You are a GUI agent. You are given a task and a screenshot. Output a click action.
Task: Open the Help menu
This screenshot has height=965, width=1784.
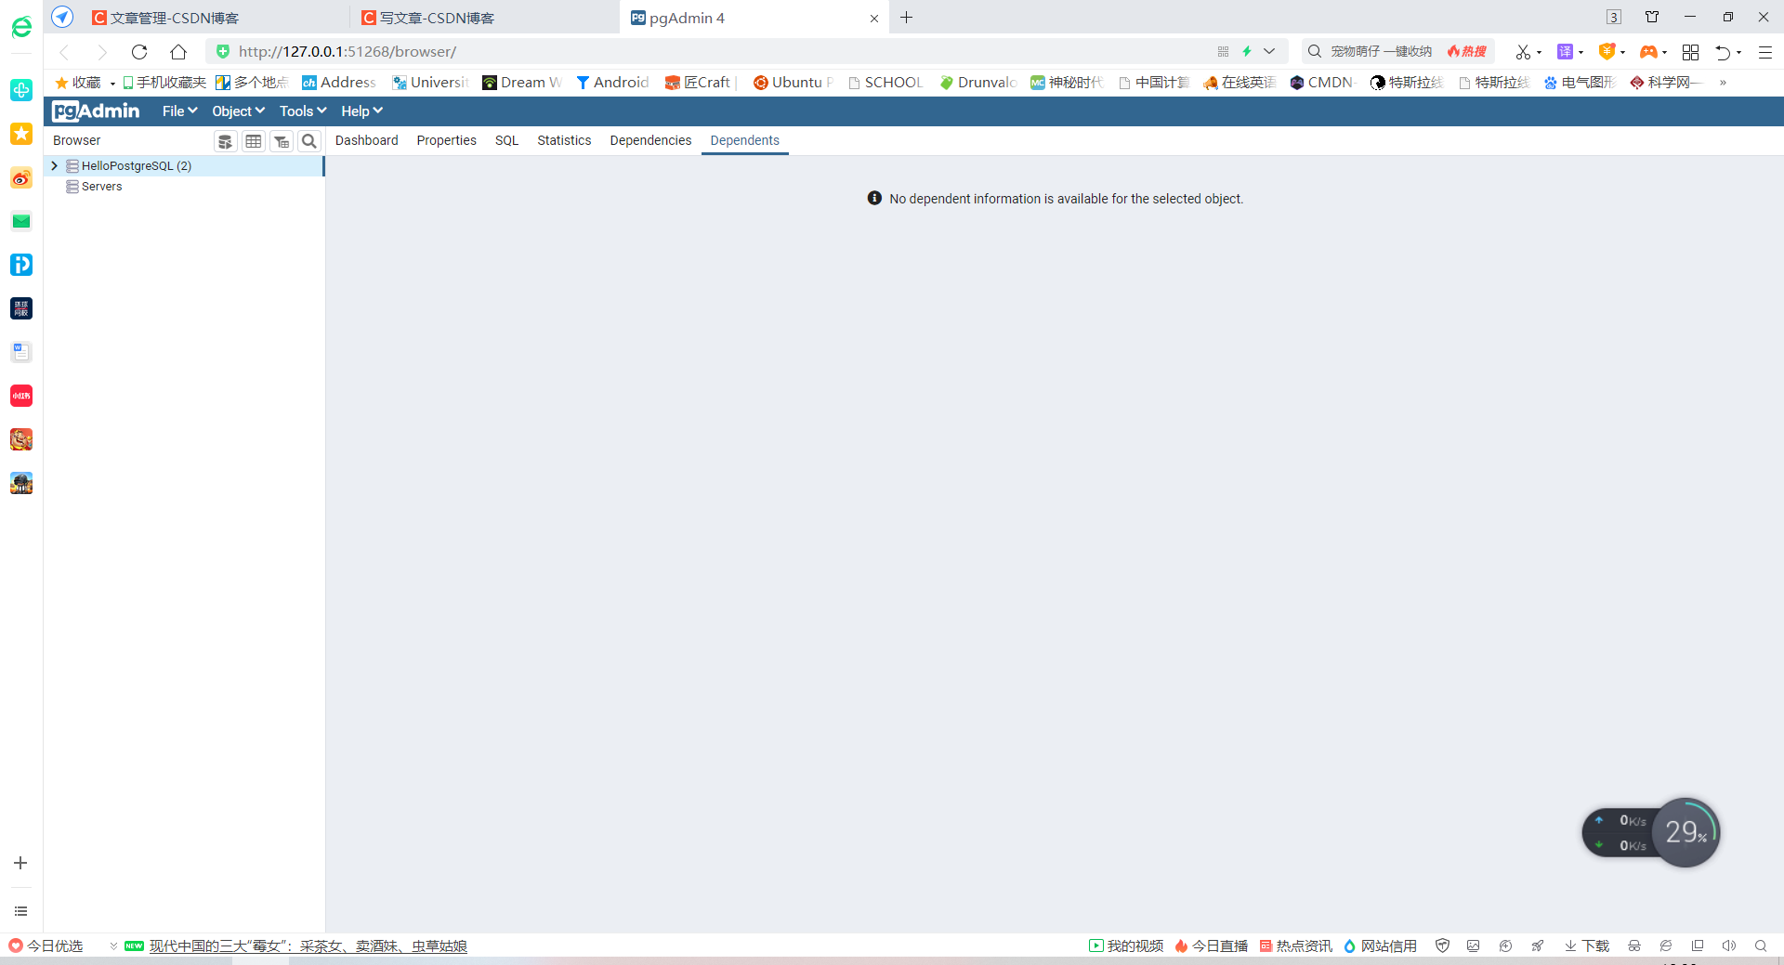(x=361, y=111)
